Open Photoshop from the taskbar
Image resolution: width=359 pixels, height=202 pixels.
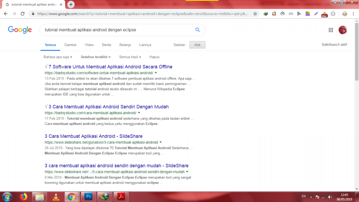coord(88,197)
